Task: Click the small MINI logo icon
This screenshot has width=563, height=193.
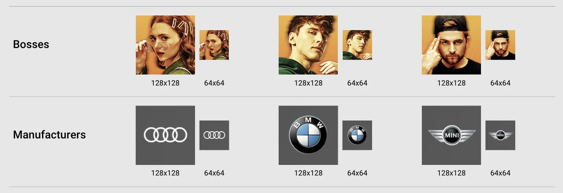Action: (500, 135)
